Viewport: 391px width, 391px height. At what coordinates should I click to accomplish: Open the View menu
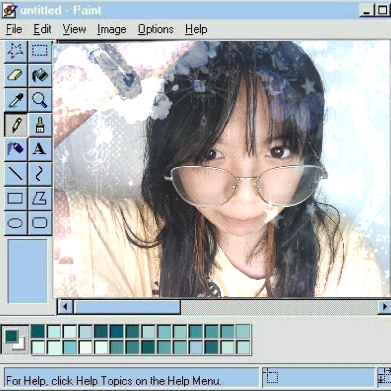[74, 29]
